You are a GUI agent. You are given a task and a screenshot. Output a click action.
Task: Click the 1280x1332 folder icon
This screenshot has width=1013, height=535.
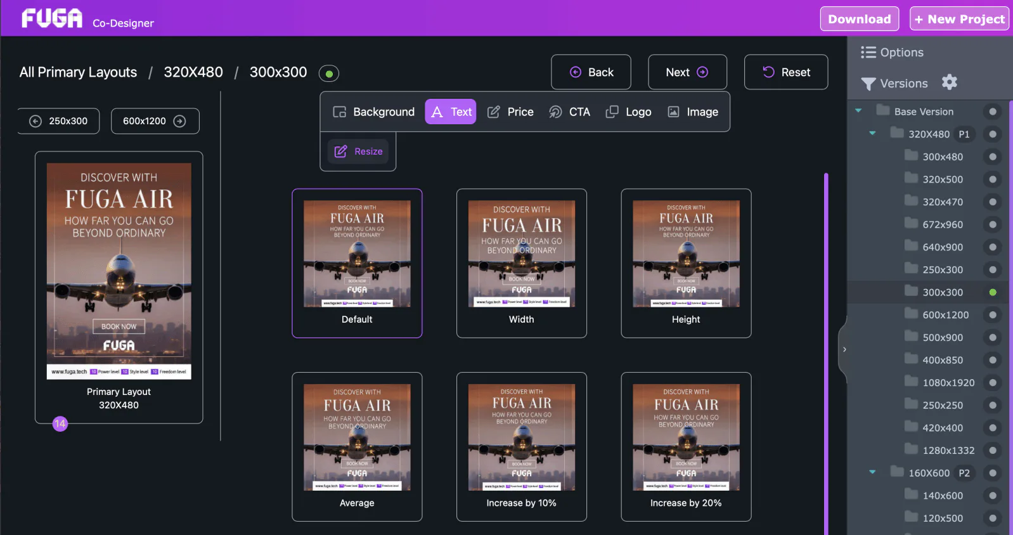911,449
